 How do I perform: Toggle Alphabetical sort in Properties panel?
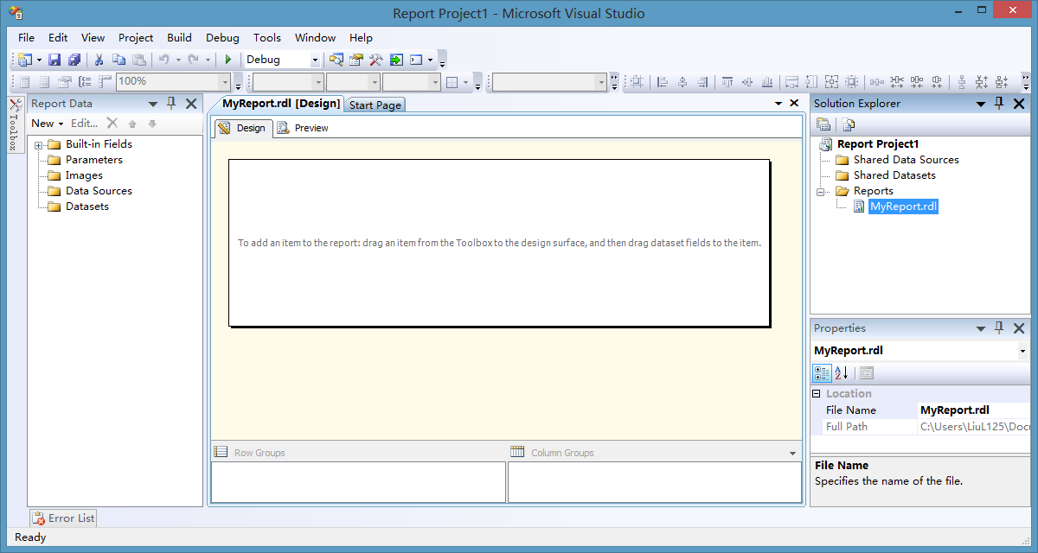click(x=842, y=373)
